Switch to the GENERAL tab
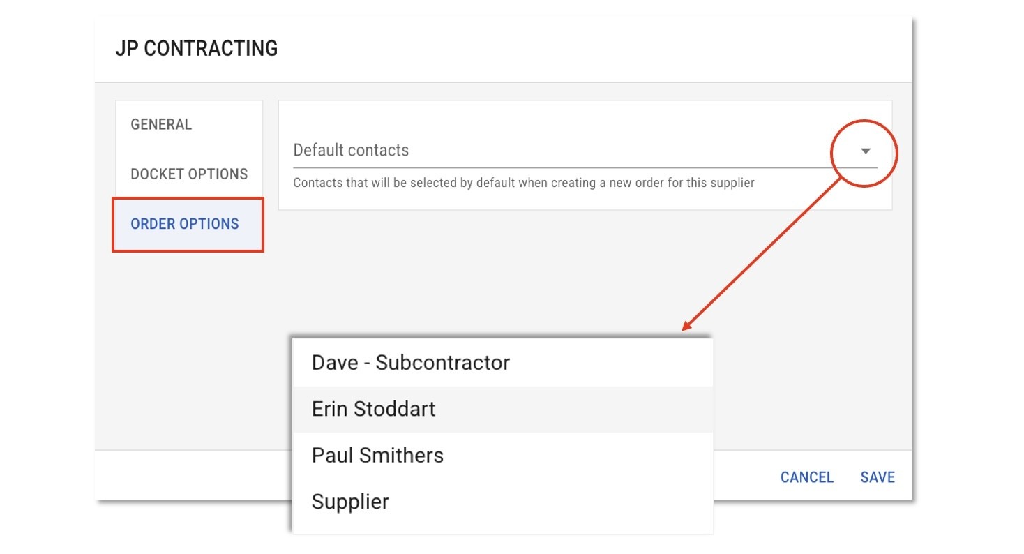Viewport: 1024px width, 554px height. click(x=161, y=125)
